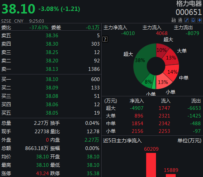Click the timestamp 9:25:03
The width and height of the screenshot is (203, 177).
pos(36,21)
